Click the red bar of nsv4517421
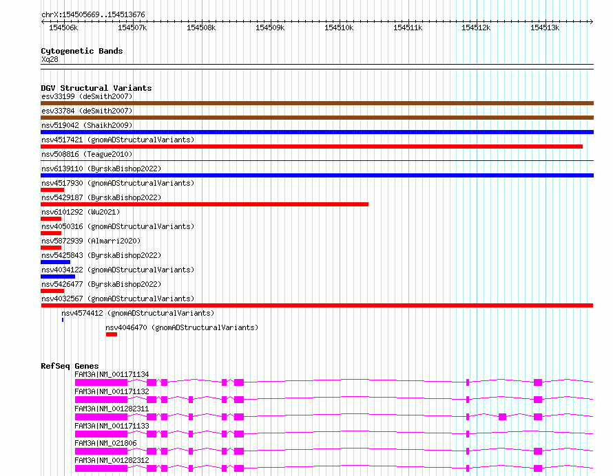Viewport: 613px width, 476px height. pos(311,147)
